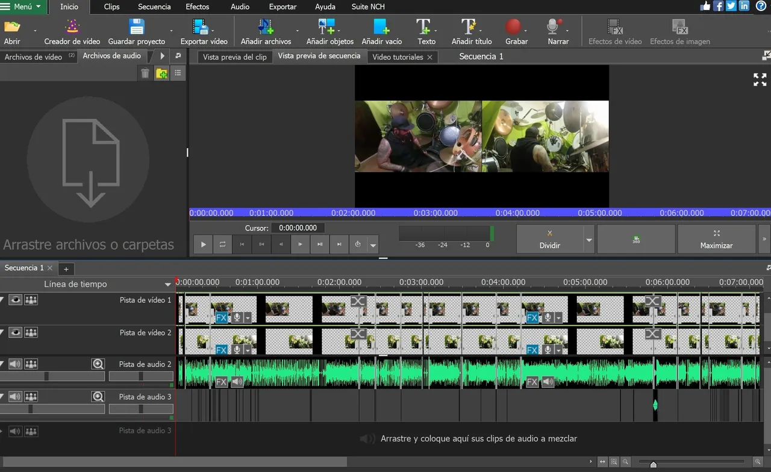Collapse Pista de vídeo 1 triangle
Viewport: 771px width, 472px height.
pos(2,300)
